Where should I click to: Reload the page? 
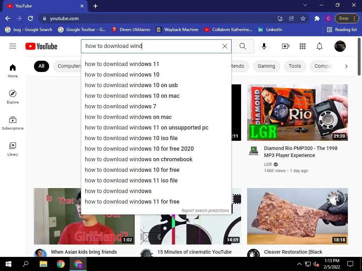coord(30,18)
